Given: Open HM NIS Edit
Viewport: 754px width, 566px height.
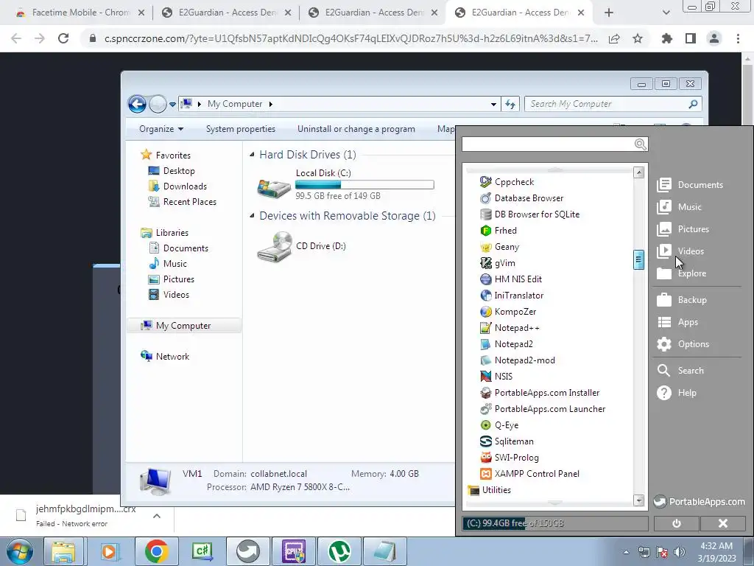Looking at the screenshot, I should [x=511, y=279].
